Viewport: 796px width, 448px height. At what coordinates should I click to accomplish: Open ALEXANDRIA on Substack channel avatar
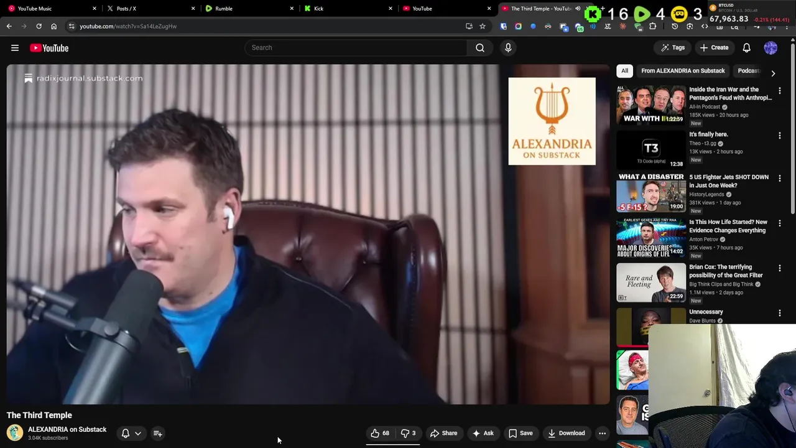point(14,432)
